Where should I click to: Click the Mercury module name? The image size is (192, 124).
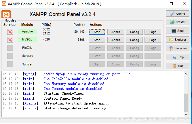[x=27, y=56]
